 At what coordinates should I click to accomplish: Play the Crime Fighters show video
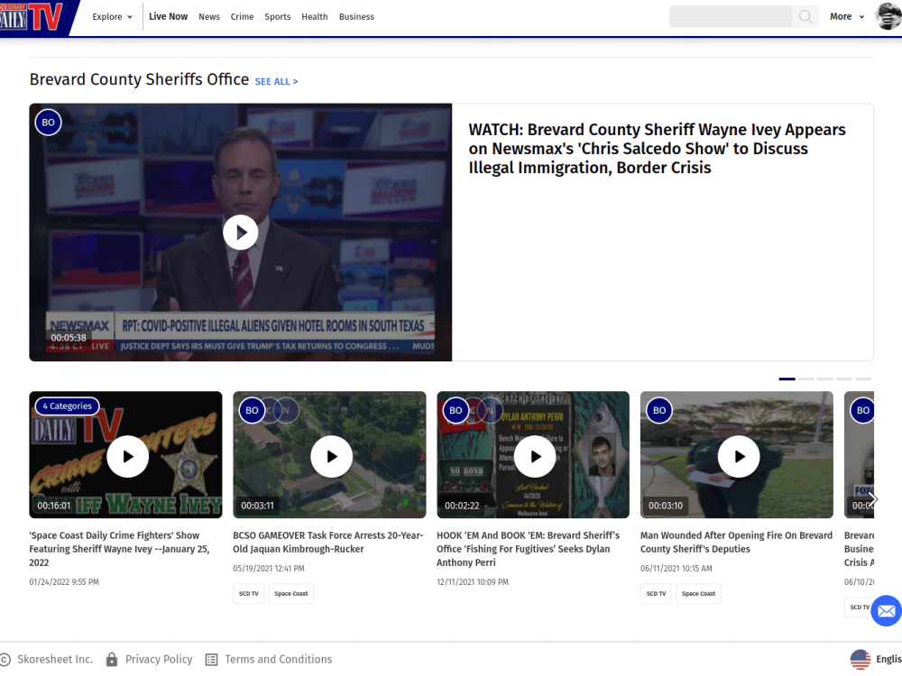[x=128, y=456]
